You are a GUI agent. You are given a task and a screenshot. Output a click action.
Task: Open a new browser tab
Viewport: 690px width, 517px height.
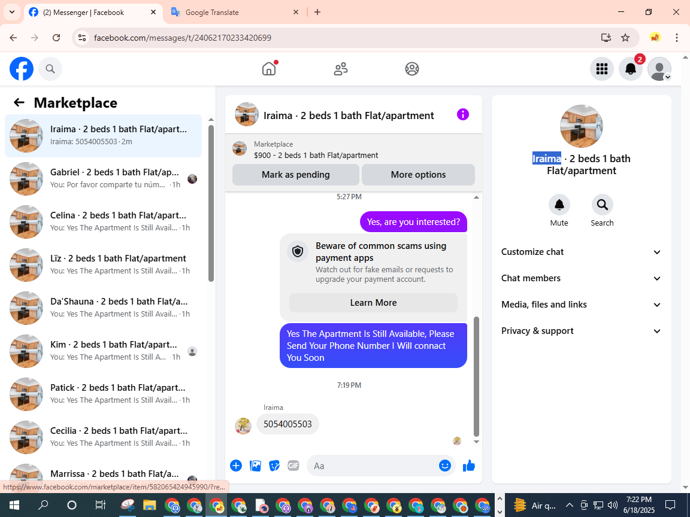click(x=317, y=13)
